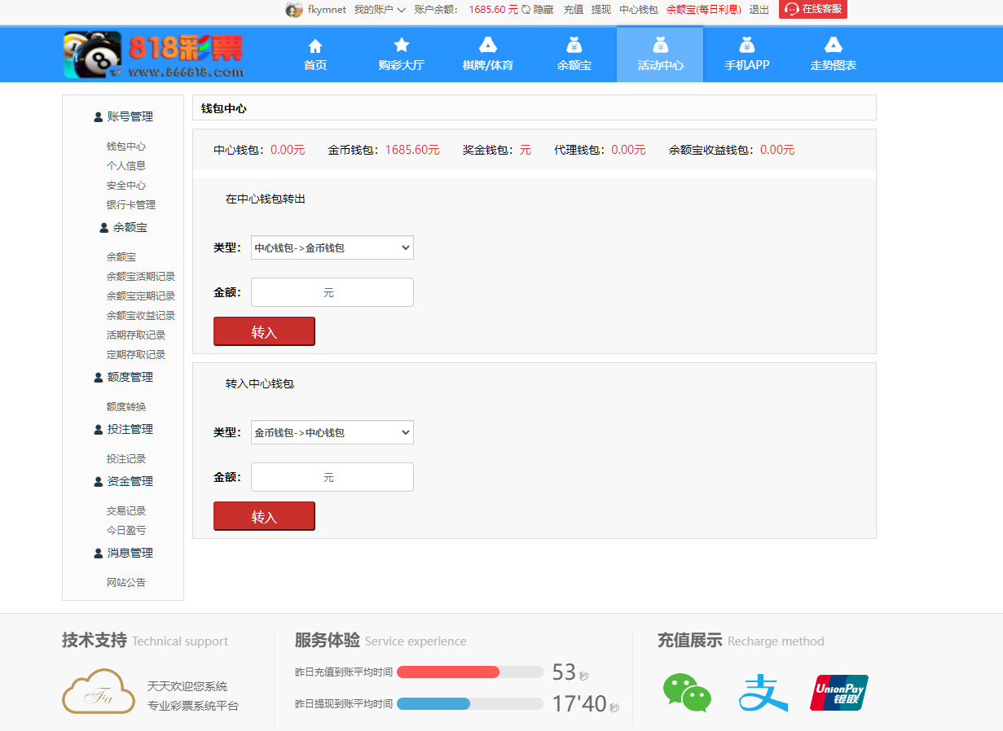View the 走势图表 charts icon

tap(833, 46)
